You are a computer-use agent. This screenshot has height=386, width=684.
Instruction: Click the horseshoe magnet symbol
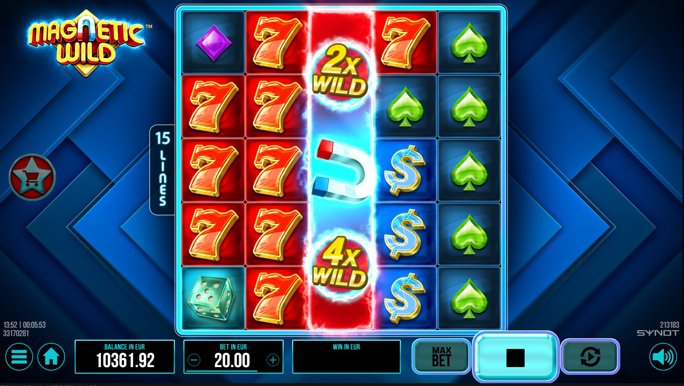[x=341, y=171]
